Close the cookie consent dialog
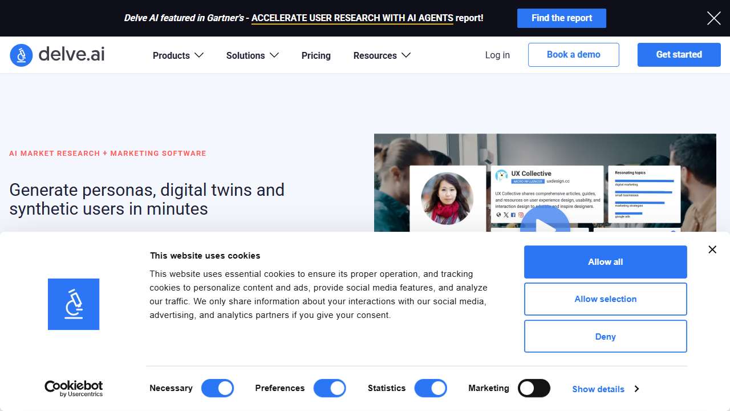 [x=712, y=249]
